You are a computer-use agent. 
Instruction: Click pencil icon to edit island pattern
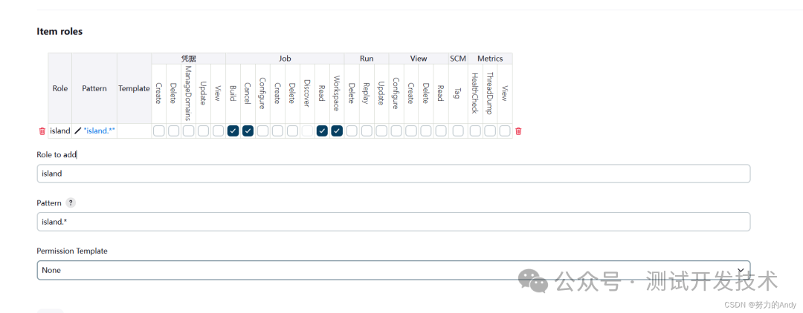78,131
